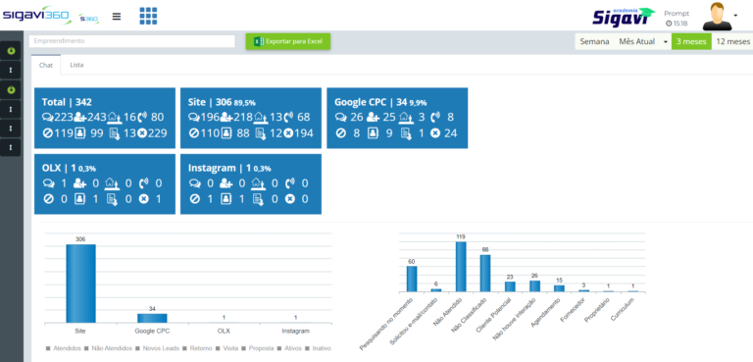The height and width of the screenshot is (362, 753).
Task: Expand the Mês Atual dropdown arrow
Action: pyautogui.click(x=666, y=42)
